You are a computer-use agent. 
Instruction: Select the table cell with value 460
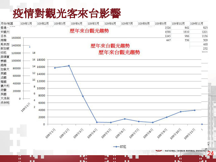coord(205,44)
